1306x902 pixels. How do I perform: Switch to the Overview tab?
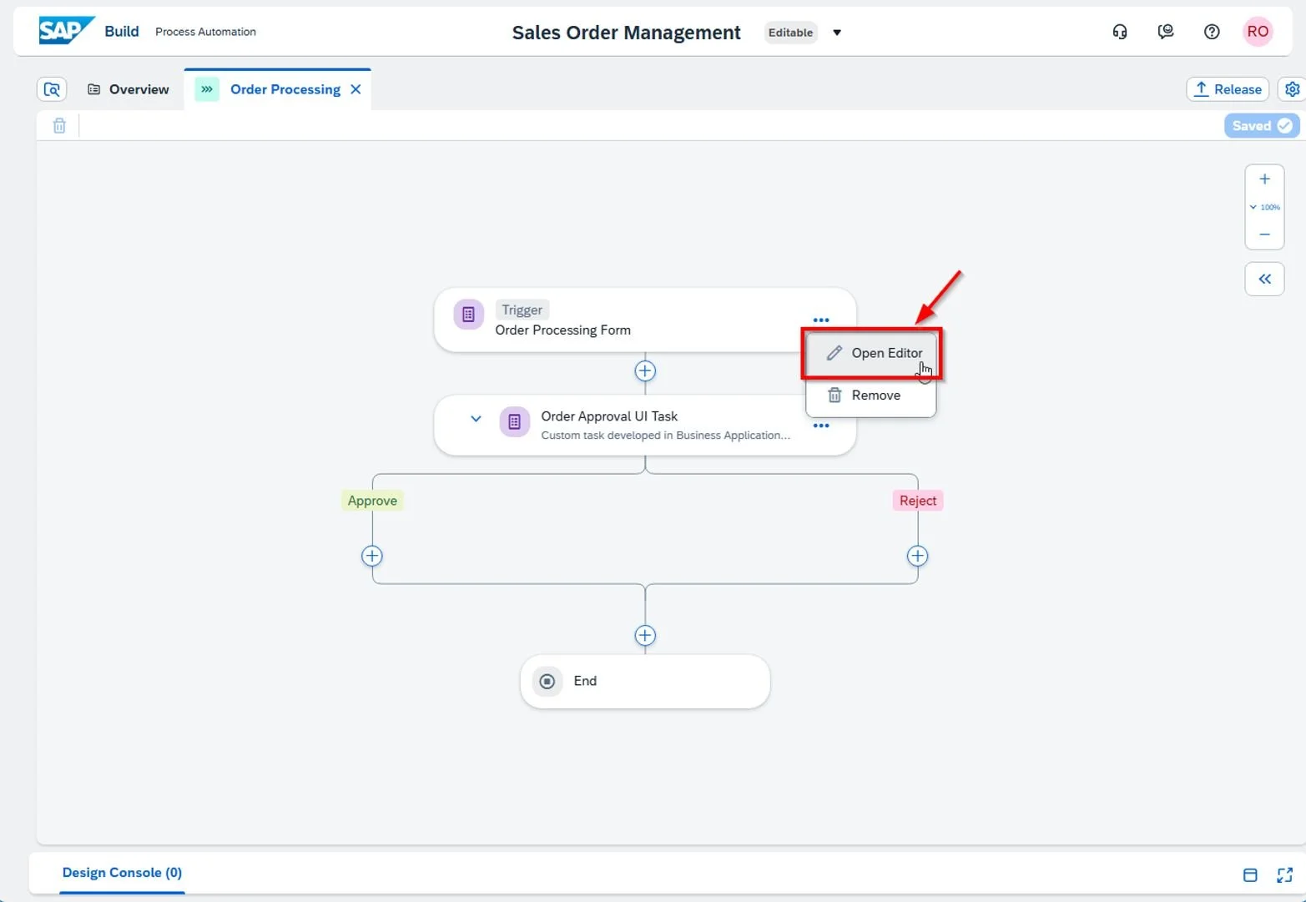129,89
